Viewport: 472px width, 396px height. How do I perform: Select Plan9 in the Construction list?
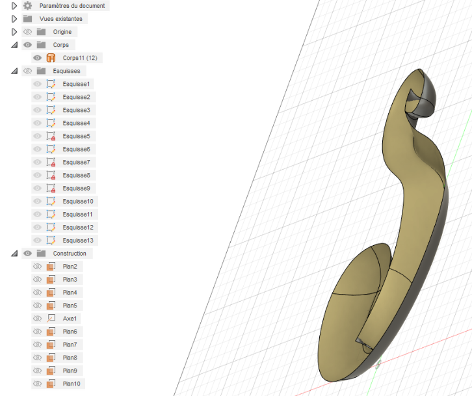click(70, 371)
